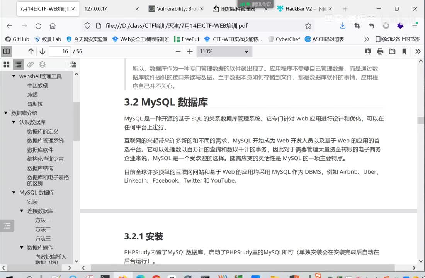Open GitHub bookmark
The image size is (425, 278).
[17, 39]
